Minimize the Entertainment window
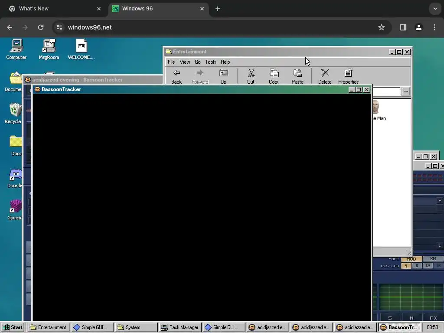 click(x=392, y=52)
